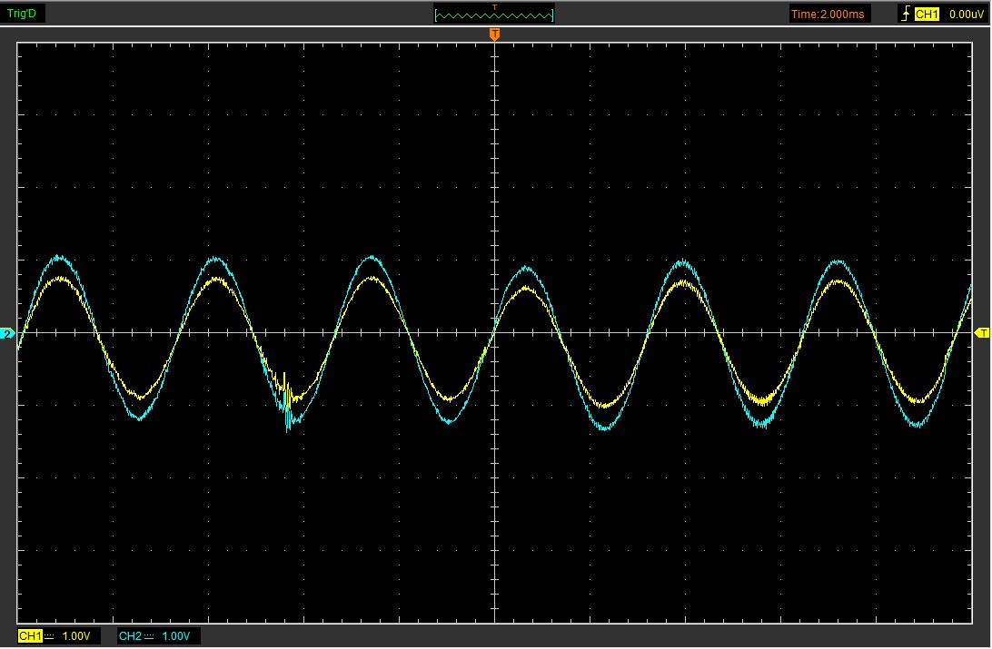Click the first cyan waveform peak on the left
This screenshot has height=649, width=992.
pyautogui.click(x=59, y=257)
